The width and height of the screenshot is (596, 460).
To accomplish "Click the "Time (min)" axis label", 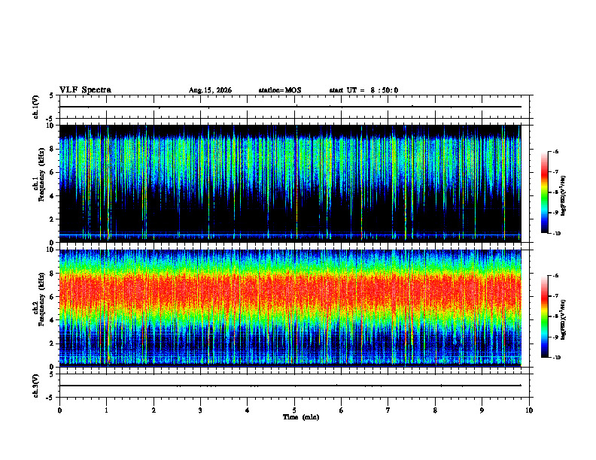I will pos(301,417).
